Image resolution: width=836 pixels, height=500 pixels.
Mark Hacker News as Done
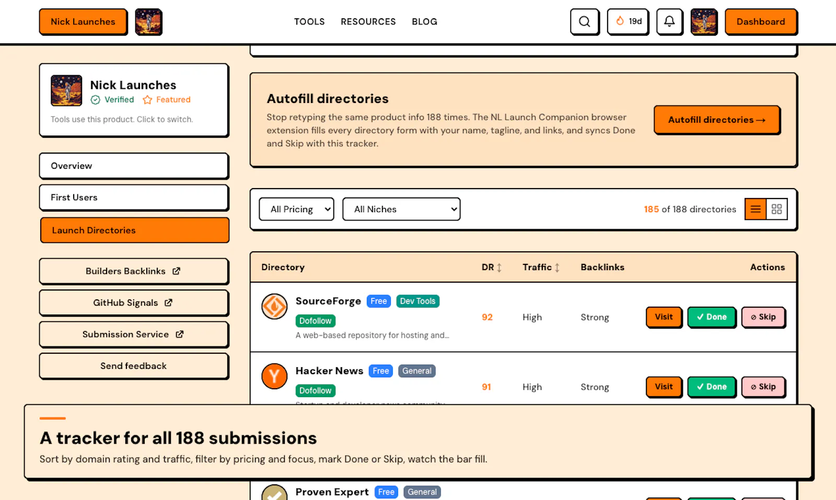point(712,387)
